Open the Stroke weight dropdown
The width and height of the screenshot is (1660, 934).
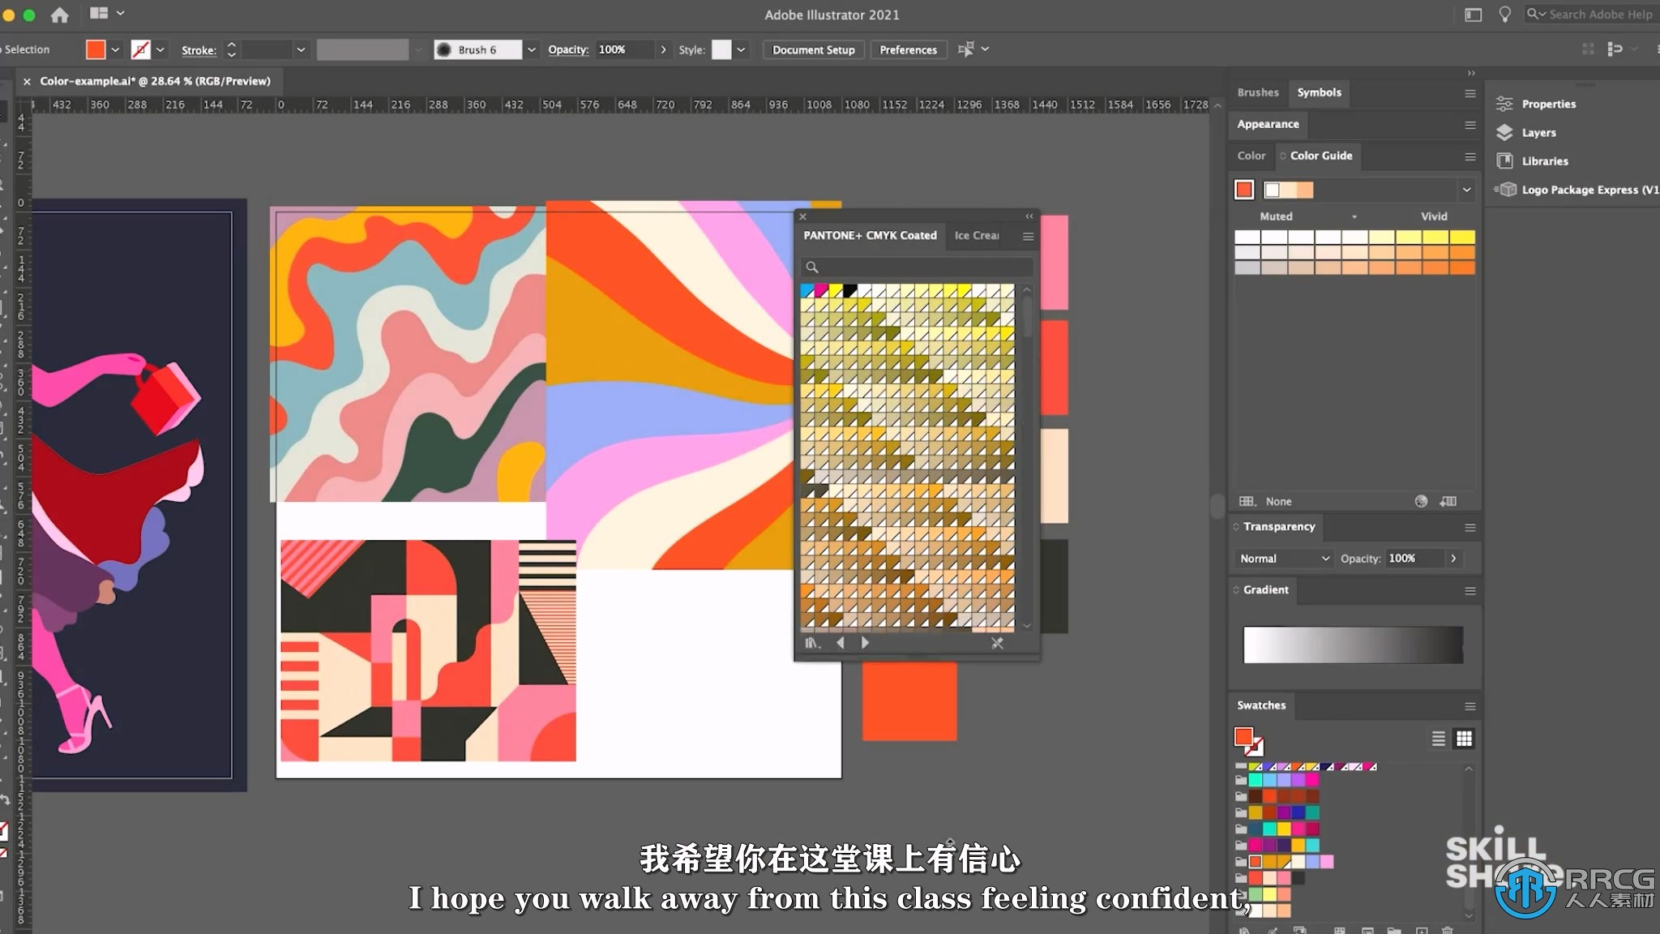301,49
